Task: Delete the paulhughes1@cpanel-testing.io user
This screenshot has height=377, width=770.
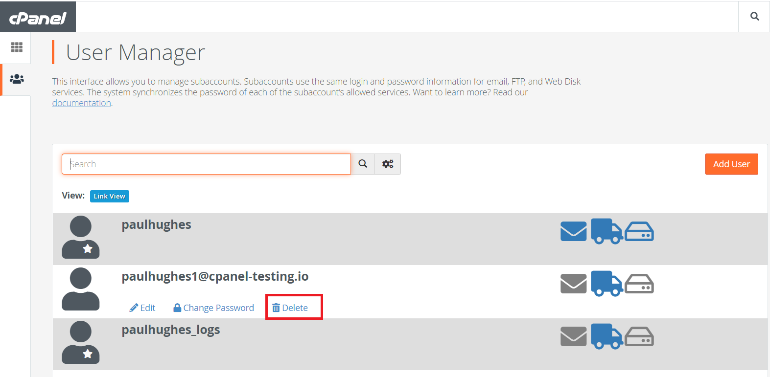Action: coord(290,308)
